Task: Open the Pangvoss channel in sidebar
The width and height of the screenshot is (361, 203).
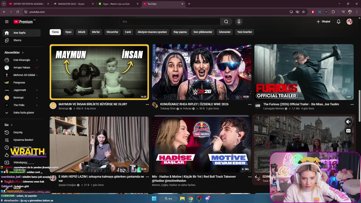Action: (21, 83)
